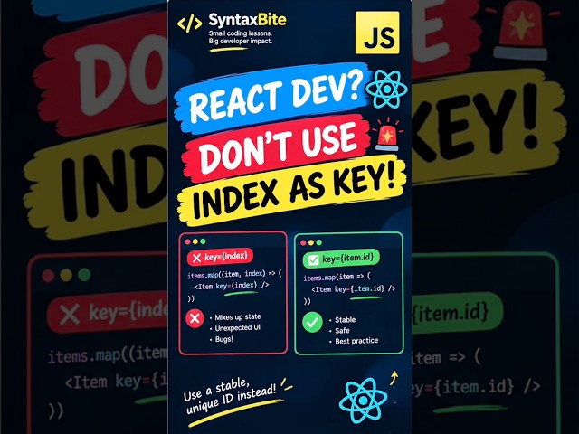Viewport: 579px width, 434px height.
Task: Click the 'Best practice' bullet
Action: pyautogui.click(x=354, y=341)
